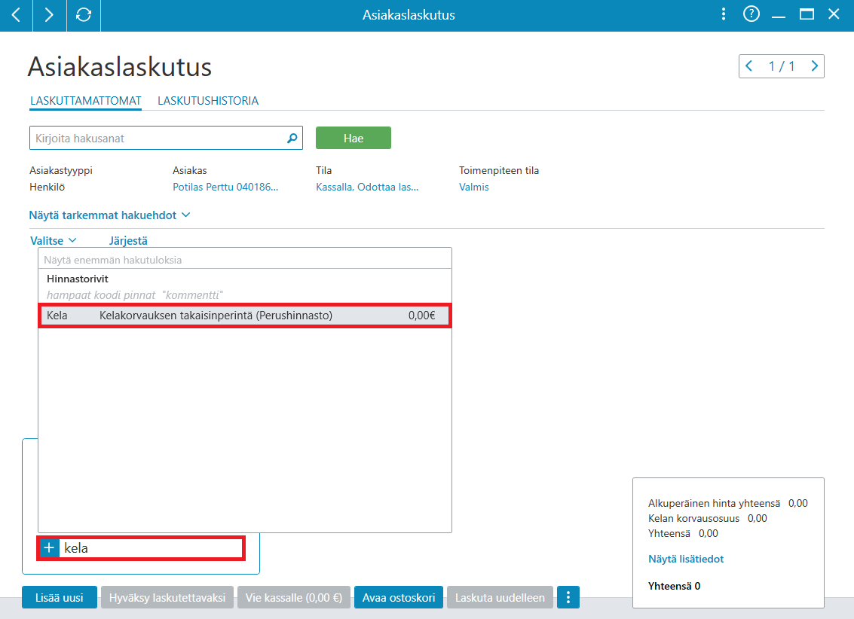This screenshot has width=854, height=619.
Task: Minimize the Asiakaslaskutus window
Action: pos(779,15)
